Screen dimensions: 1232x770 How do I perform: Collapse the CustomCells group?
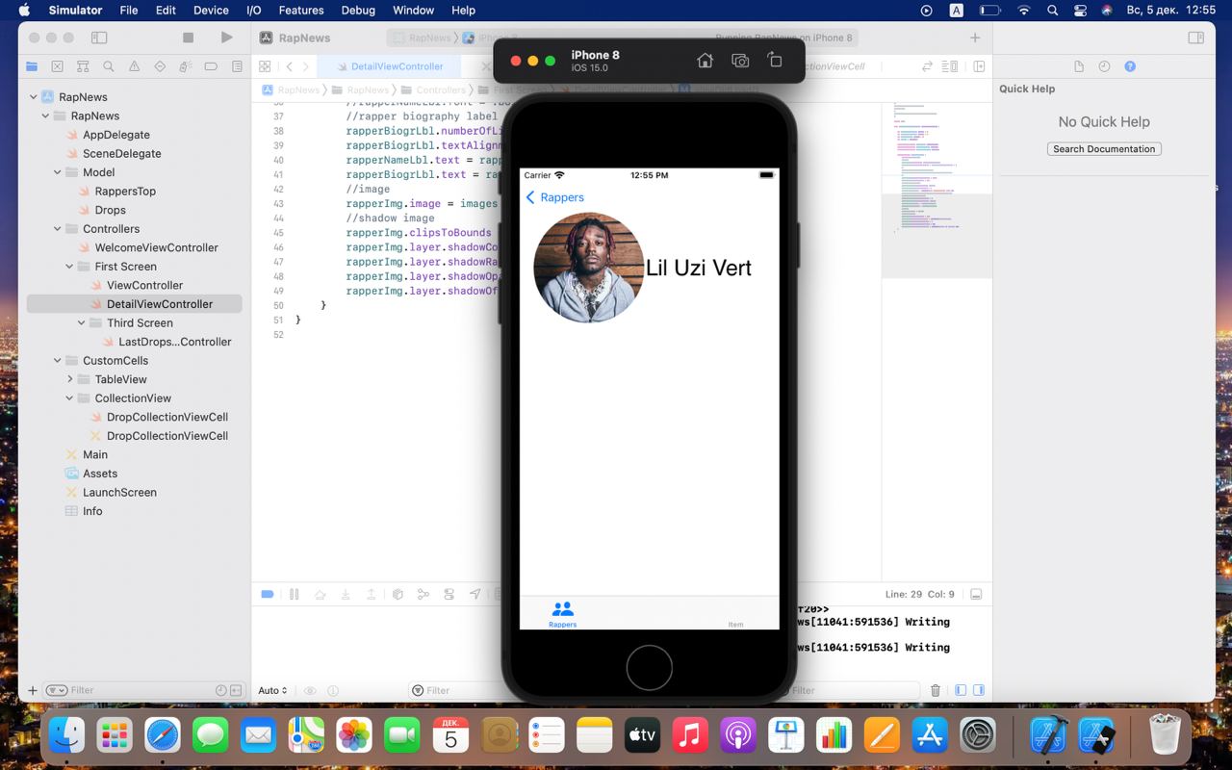coord(58,361)
